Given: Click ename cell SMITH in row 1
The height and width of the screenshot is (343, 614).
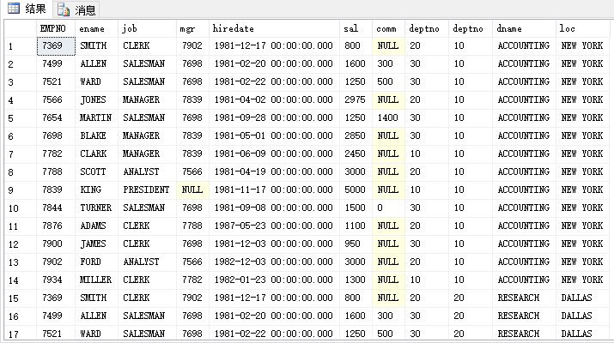Looking at the screenshot, I should coord(97,46).
